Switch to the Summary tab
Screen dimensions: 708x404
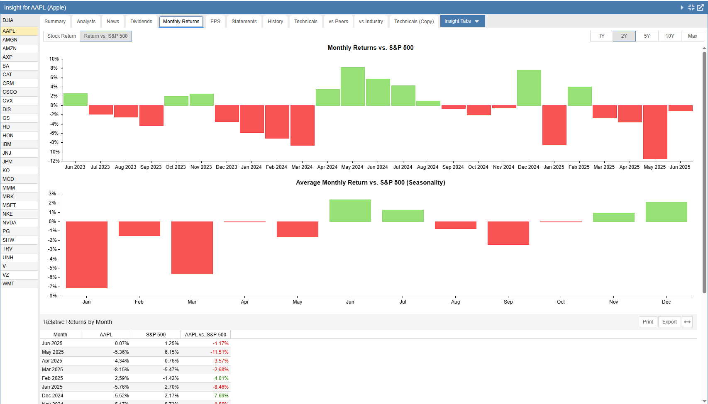[x=55, y=22]
